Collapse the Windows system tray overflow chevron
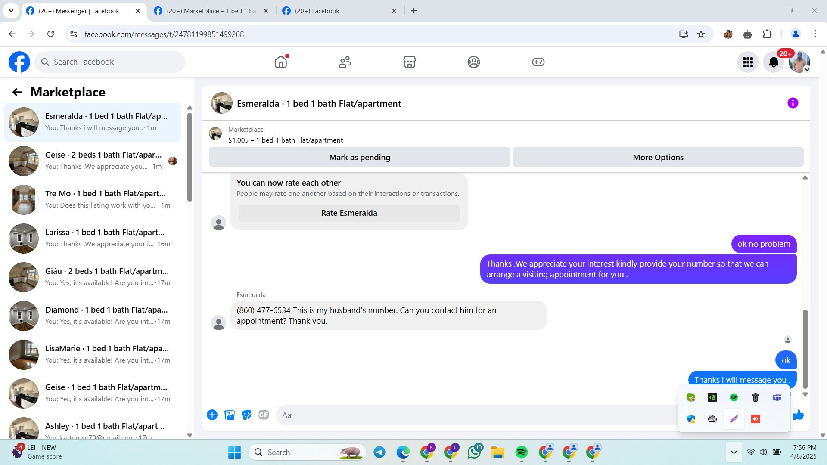The width and height of the screenshot is (827, 465). coord(734,452)
